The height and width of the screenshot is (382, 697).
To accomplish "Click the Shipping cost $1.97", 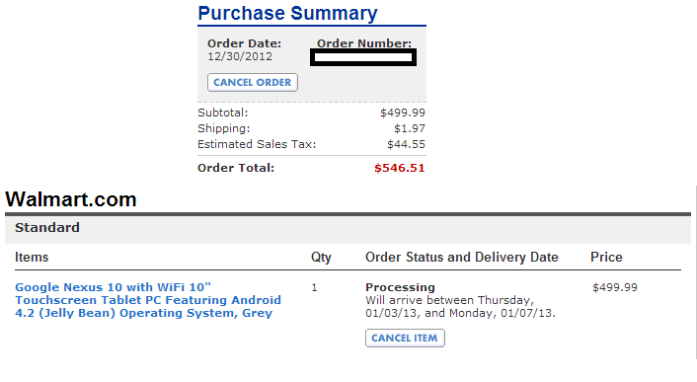I will pyautogui.click(x=410, y=128).
